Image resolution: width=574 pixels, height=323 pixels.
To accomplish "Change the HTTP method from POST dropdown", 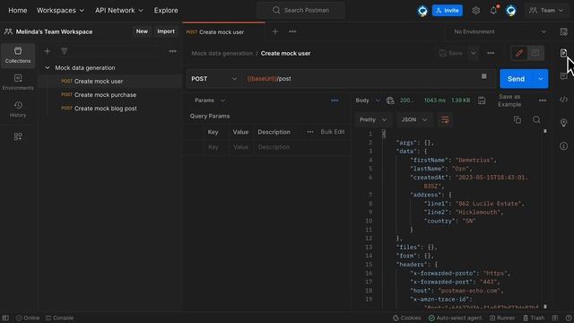I will [213, 79].
